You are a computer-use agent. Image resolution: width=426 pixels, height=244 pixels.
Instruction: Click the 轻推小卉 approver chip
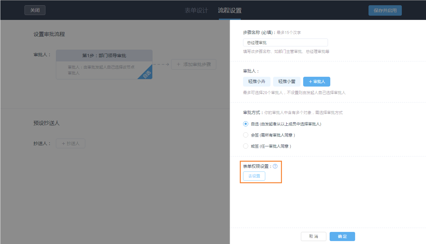[256, 81]
